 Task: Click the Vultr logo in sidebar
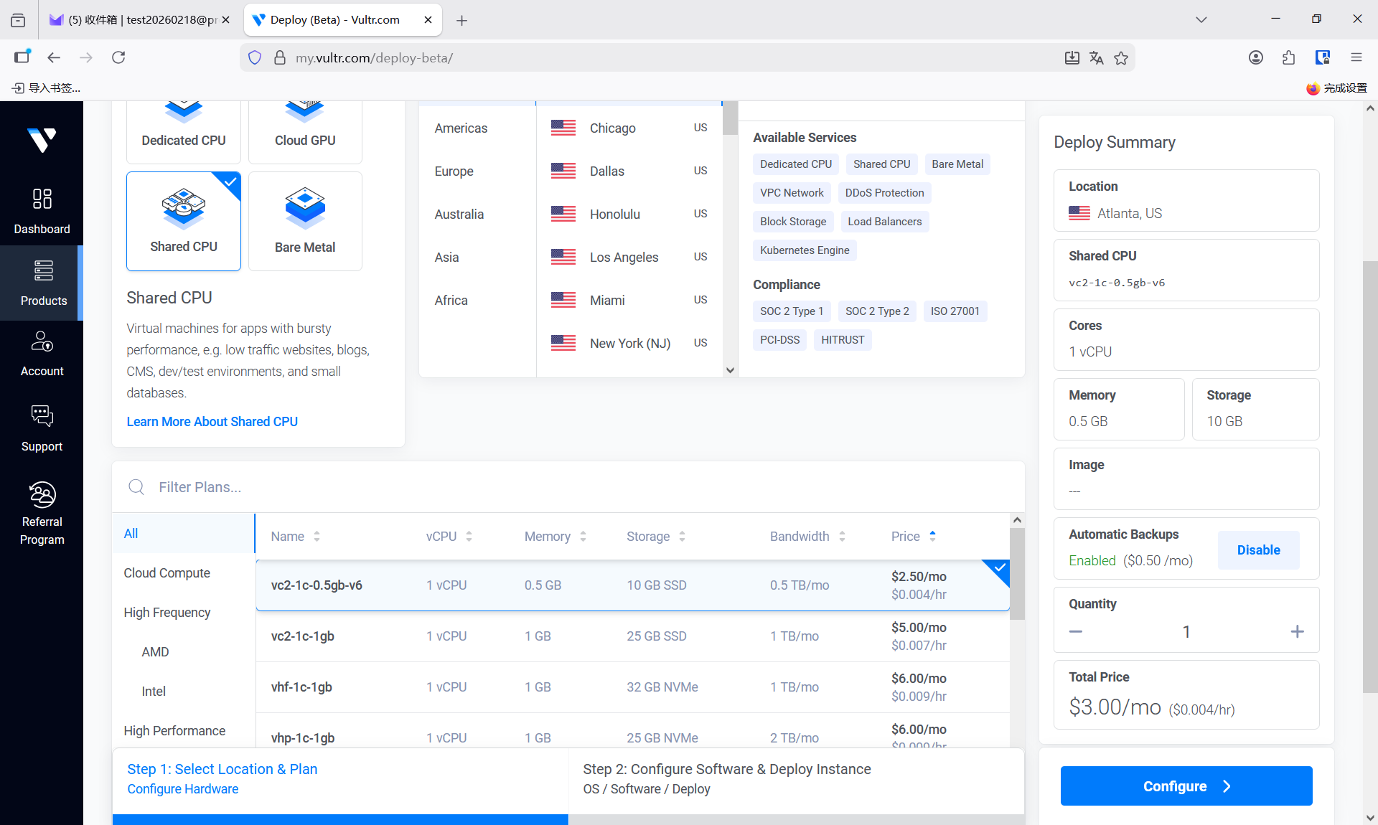pyautogui.click(x=42, y=139)
